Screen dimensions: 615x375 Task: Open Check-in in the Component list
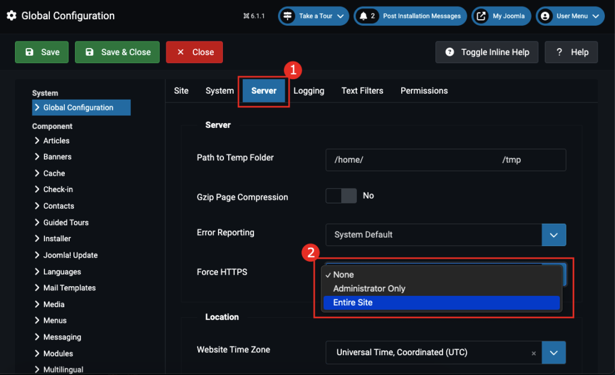click(x=58, y=189)
